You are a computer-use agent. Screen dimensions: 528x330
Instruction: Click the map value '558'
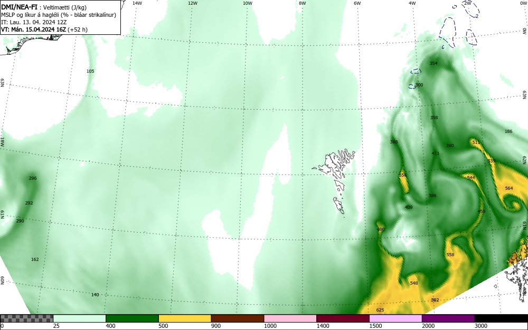(x=450, y=255)
